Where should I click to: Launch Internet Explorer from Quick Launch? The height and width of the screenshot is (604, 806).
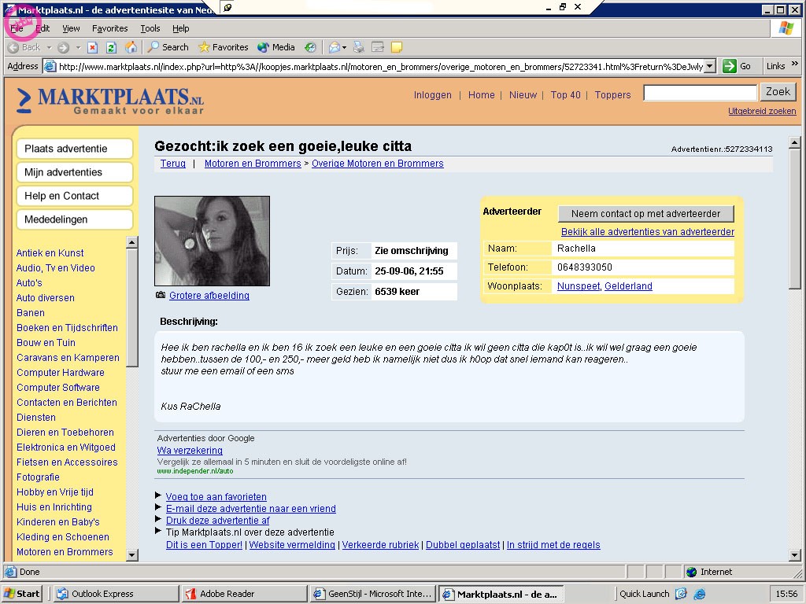coord(699,594)
